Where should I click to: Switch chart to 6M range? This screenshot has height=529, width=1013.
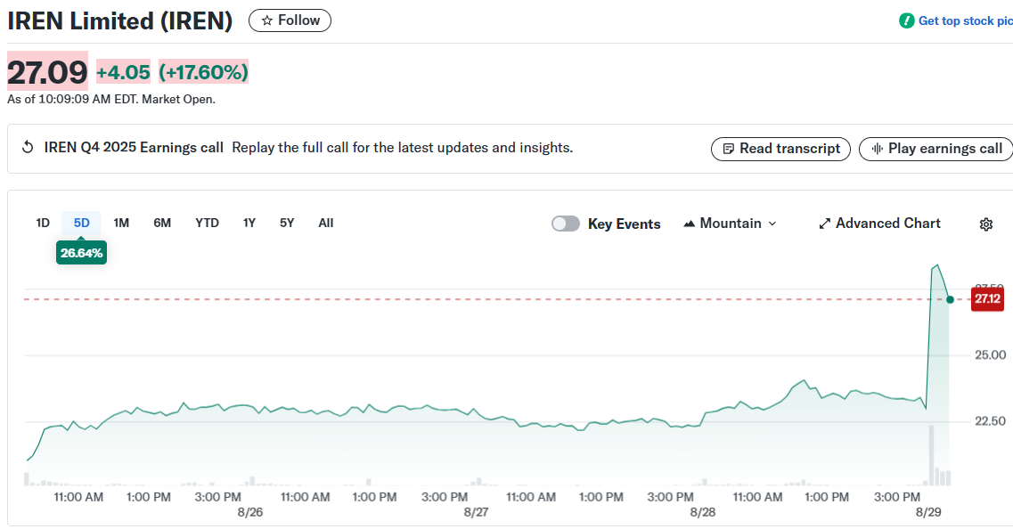162,223
